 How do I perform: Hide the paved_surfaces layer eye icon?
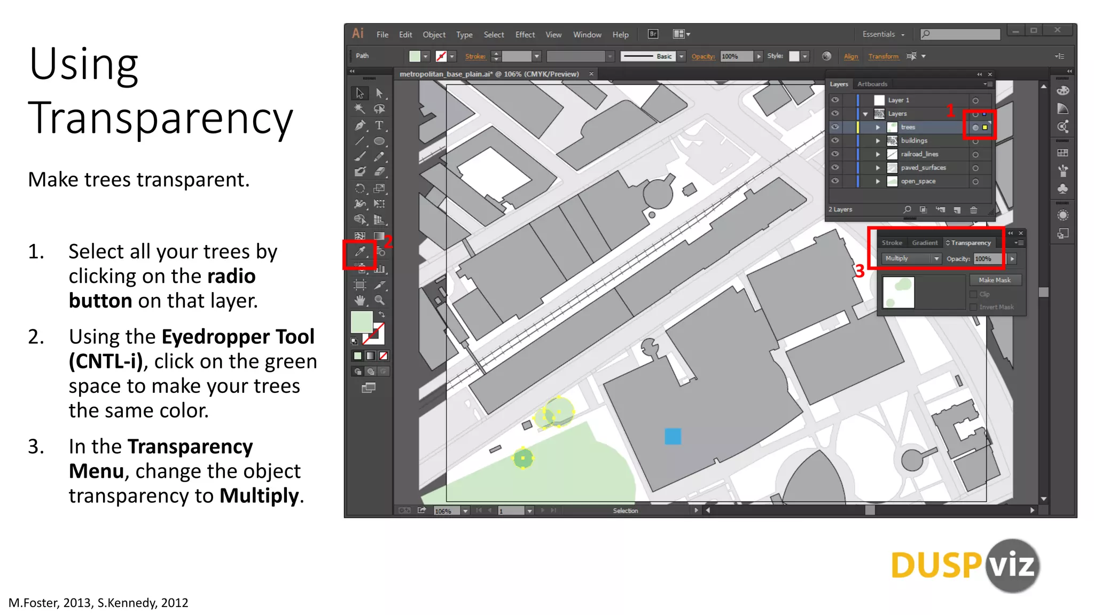point(835,167)
